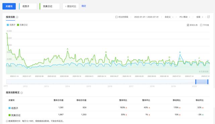The image size is (215, 124).
Task: Open help icon beside 搜索指数
Action: pos(17,17)
